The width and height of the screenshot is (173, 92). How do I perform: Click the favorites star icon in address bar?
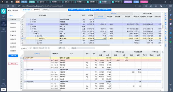click(x=140, y=6)
